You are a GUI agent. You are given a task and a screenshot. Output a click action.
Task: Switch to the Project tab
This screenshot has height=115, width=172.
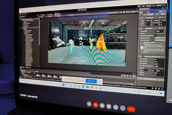tap(22, 67)
